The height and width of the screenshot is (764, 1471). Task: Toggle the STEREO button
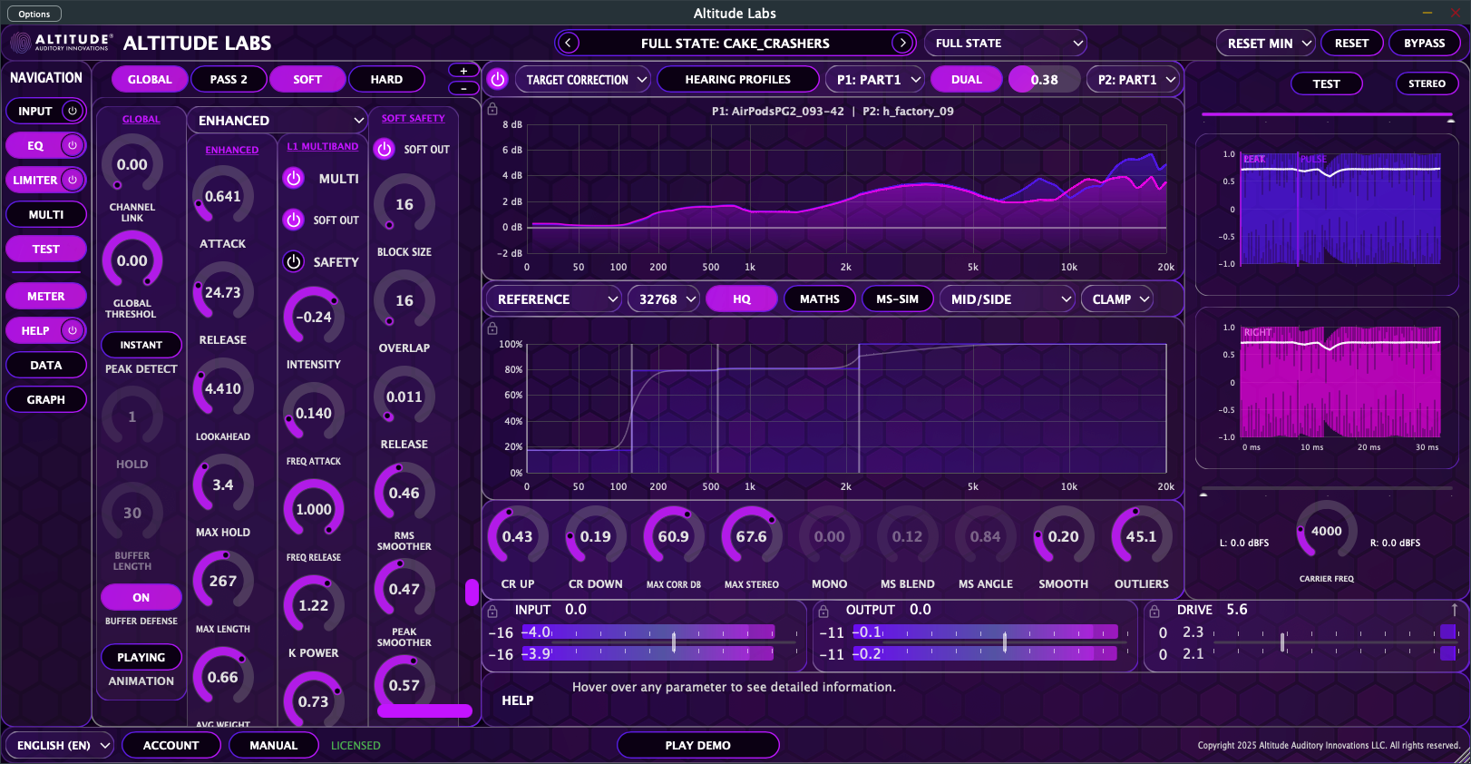1427,83
